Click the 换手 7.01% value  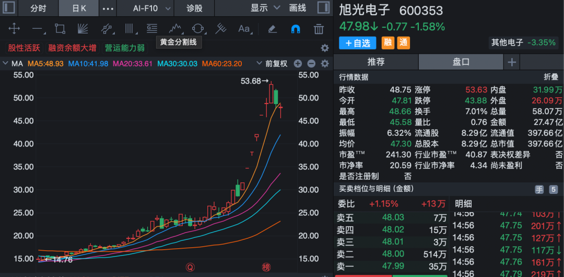tap(476, 111)
